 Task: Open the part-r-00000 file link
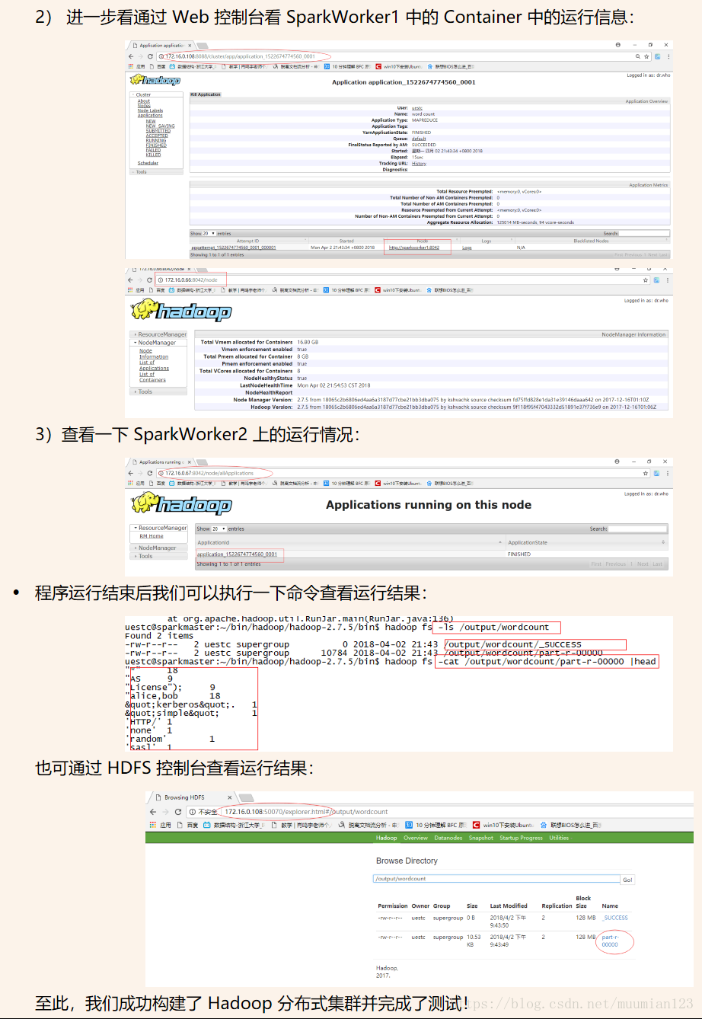[x=611, y=941]
